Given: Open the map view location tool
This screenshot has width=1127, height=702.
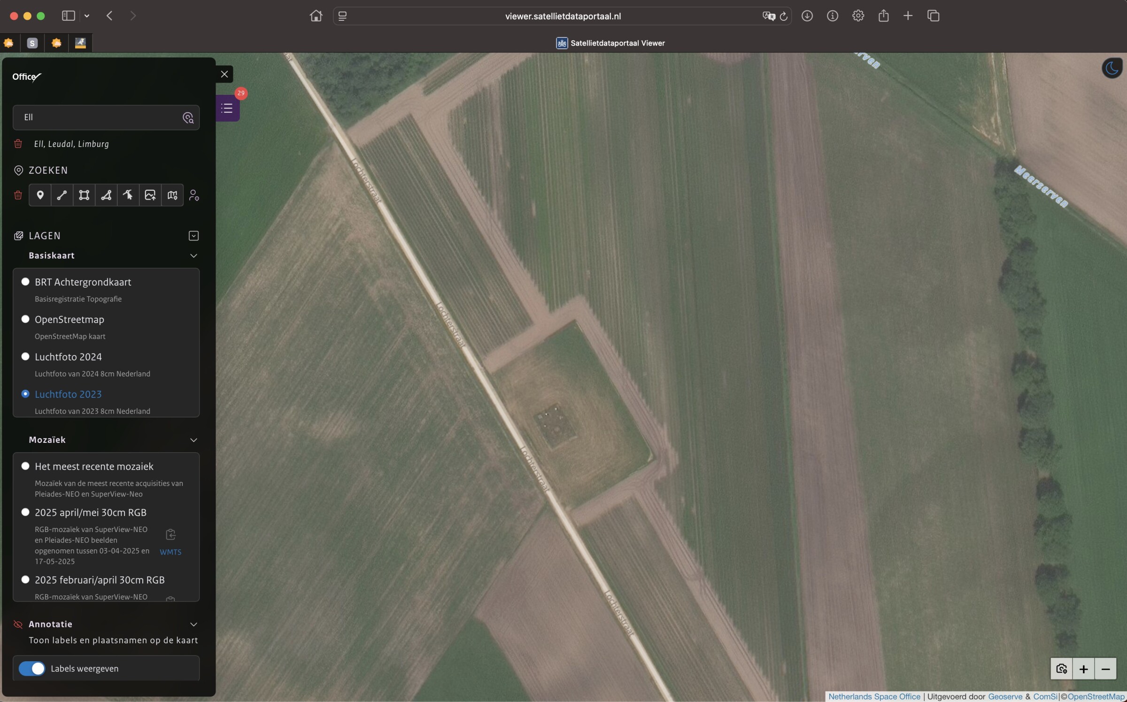Looking at the screenshot, I should [172, 195].
